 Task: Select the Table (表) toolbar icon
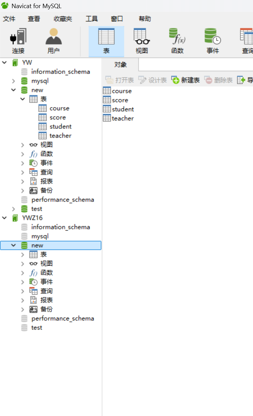pos(106,41)
